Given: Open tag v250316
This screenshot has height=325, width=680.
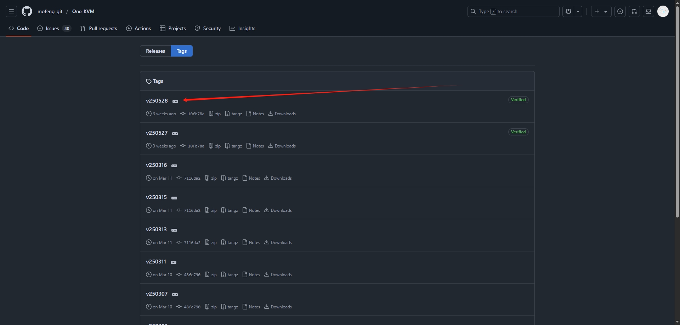Looking at the screenshot, I should [x=157, y=165].
